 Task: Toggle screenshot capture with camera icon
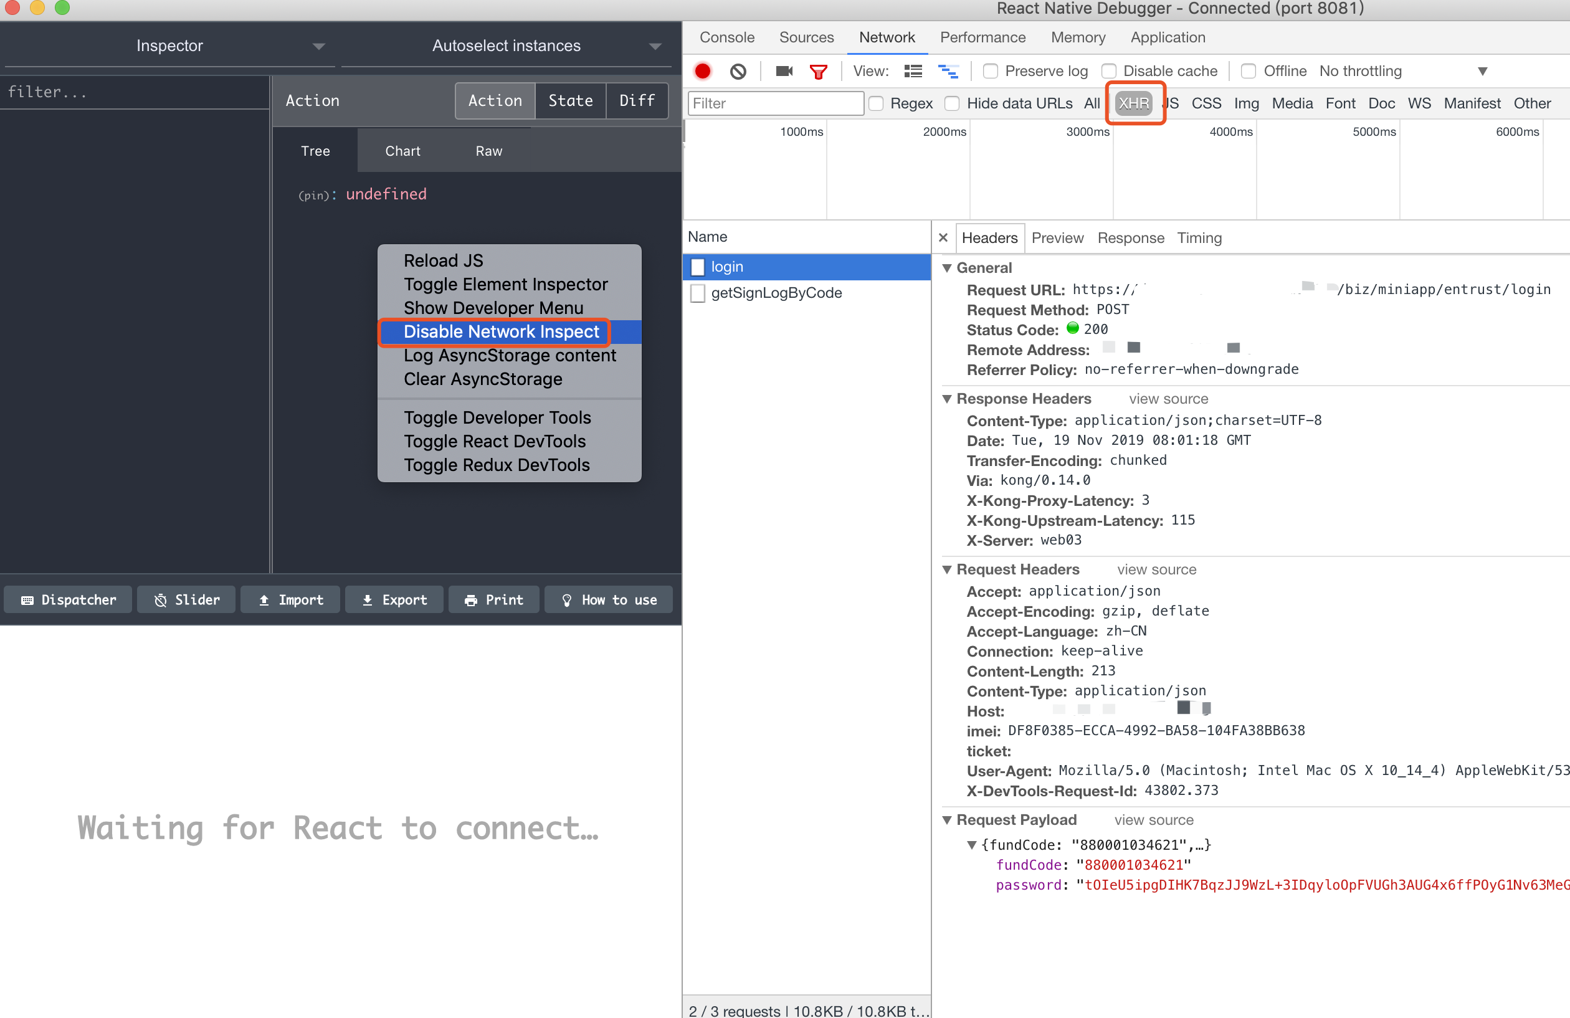click(x=783, y=71)
